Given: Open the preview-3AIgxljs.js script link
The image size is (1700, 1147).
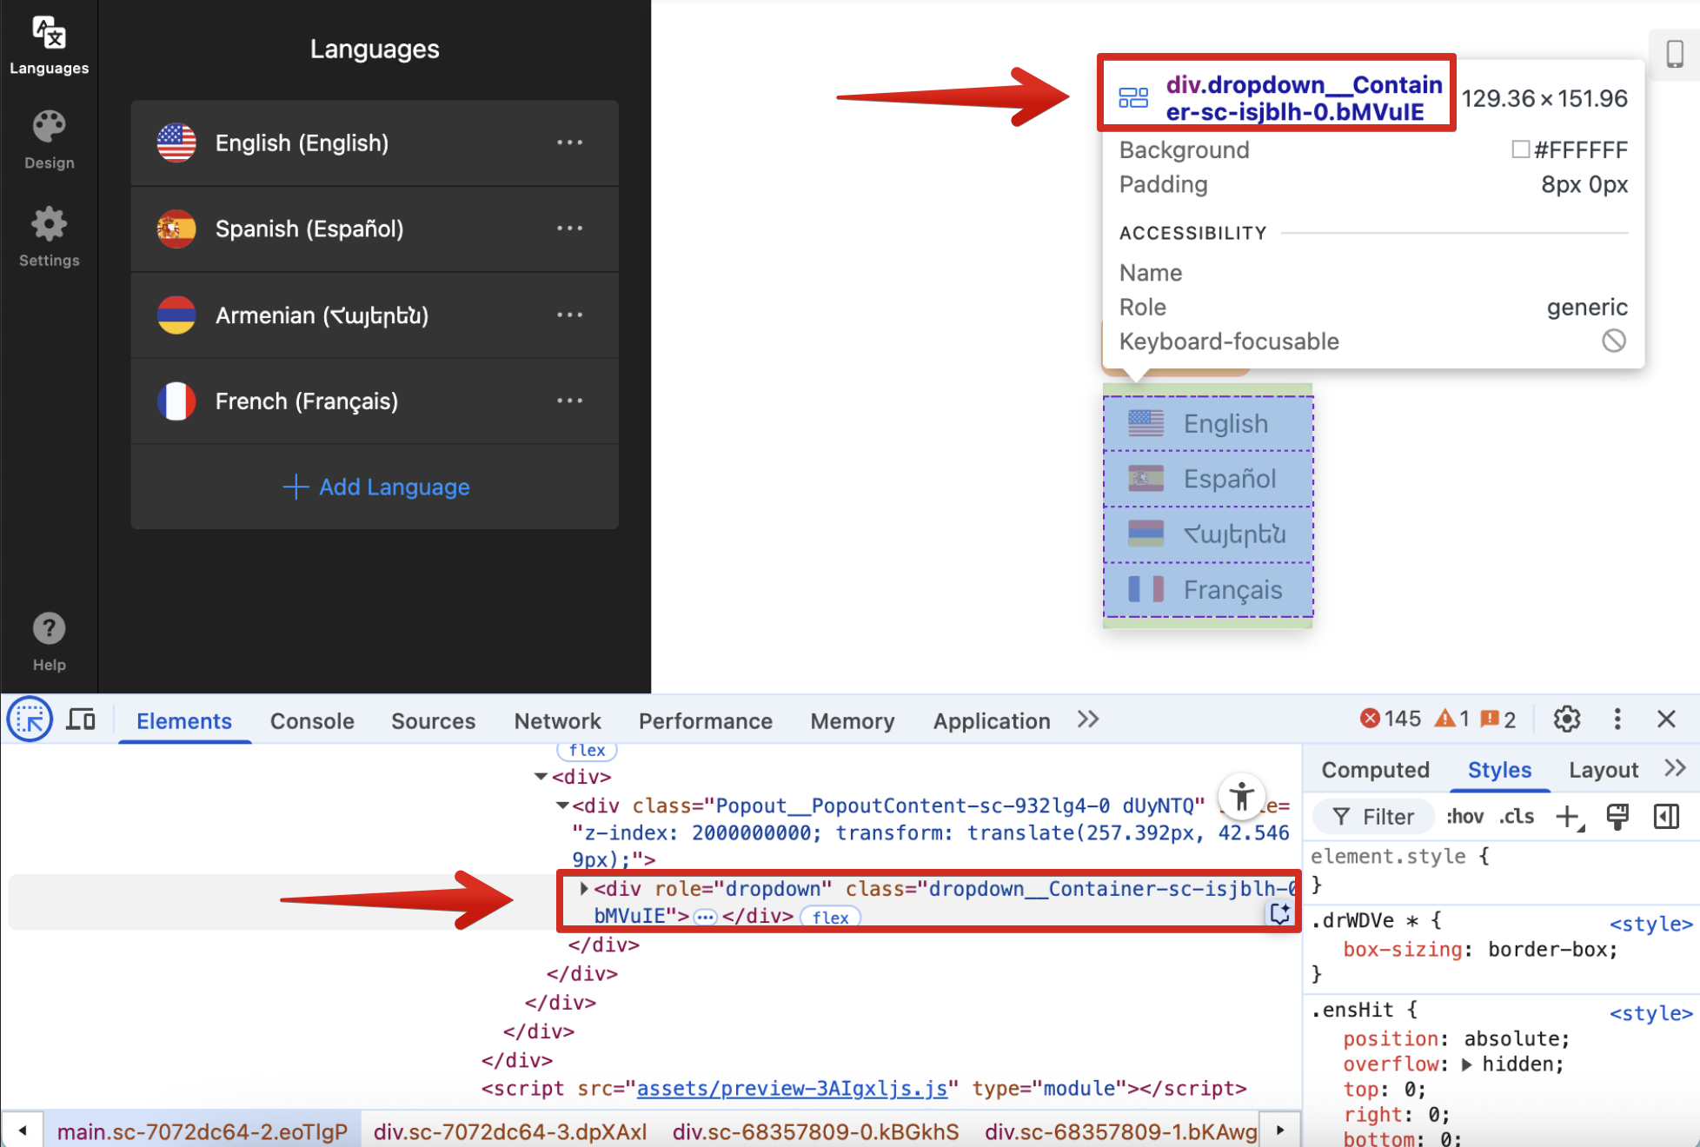Looking at the screenshot, I should pos(791,1088).
